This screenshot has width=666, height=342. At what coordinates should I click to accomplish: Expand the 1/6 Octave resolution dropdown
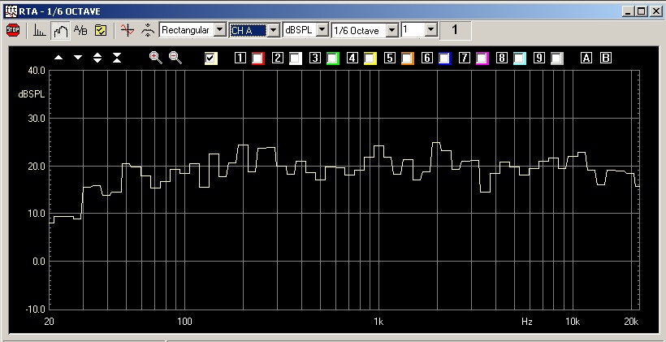tap(392, 29)
